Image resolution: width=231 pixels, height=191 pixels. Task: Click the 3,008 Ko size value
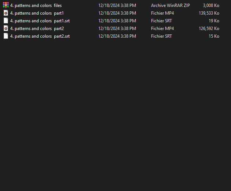click(x=211, y=5)
